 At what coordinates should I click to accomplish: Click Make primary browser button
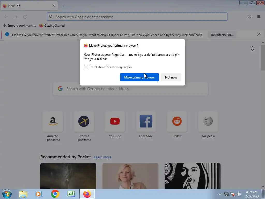(139, 77)
